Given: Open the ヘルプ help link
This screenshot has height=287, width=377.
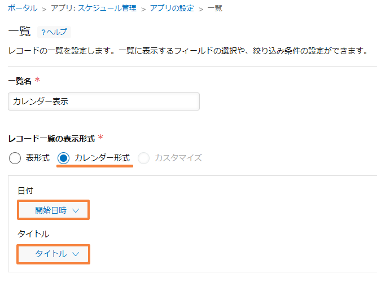Looking at the screenshot, I should tap(54, 32).
